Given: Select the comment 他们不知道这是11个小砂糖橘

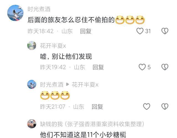Looking at the screenshot, I should click(x=83, y=134).
